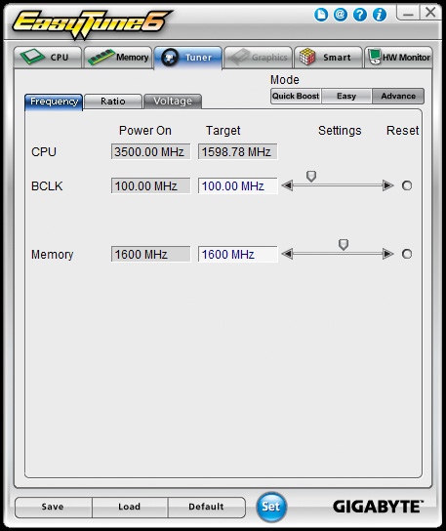Click the blue Set button
This screenshot has width=446, height=531.
click(x=271, y=507)
